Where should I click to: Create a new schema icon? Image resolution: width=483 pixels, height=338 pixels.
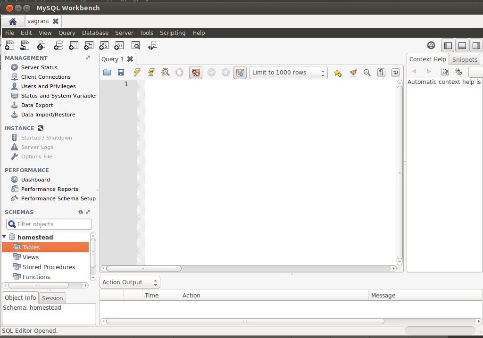click(x=58, y=45)
